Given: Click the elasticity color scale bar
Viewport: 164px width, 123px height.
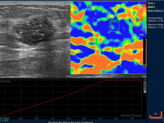Looking at the screenshot, I should [145, 19].
